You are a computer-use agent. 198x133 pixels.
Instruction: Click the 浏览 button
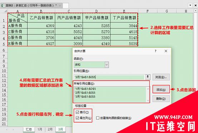click(161, 77)
